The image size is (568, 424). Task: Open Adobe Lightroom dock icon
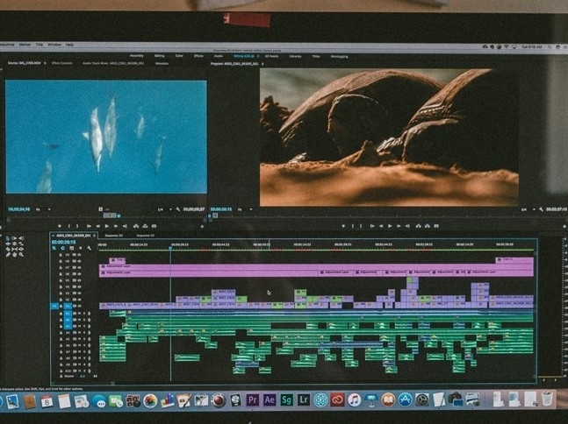pyautogui.click(x=304, y=399)
